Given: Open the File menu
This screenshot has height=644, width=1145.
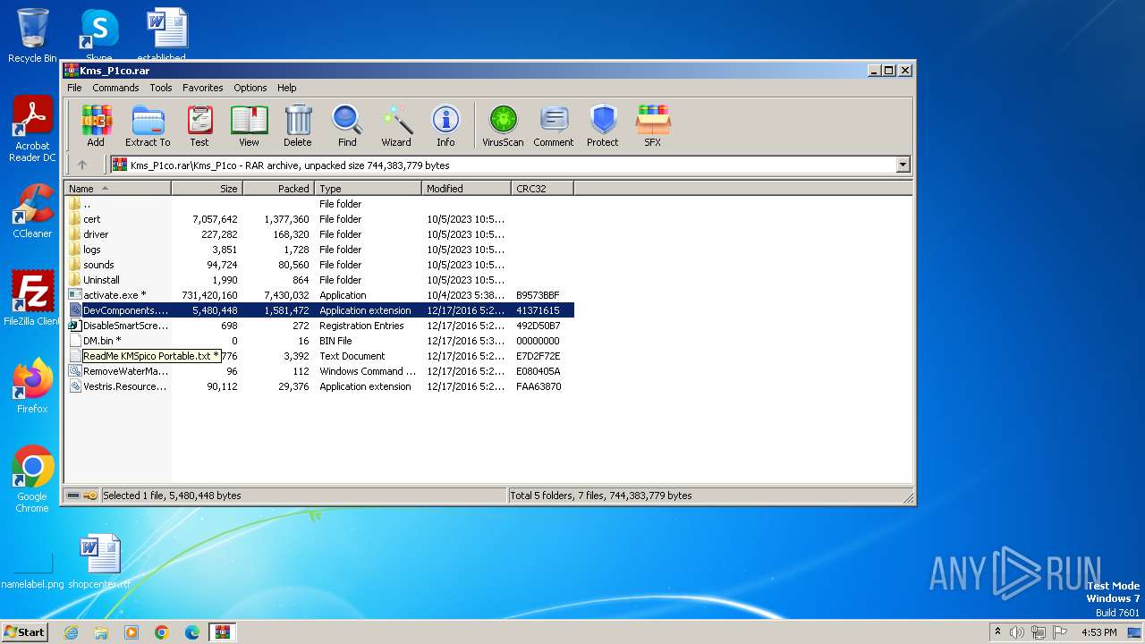Looking at the screenshot, I should pyautogui.click(x=74, y=88).
